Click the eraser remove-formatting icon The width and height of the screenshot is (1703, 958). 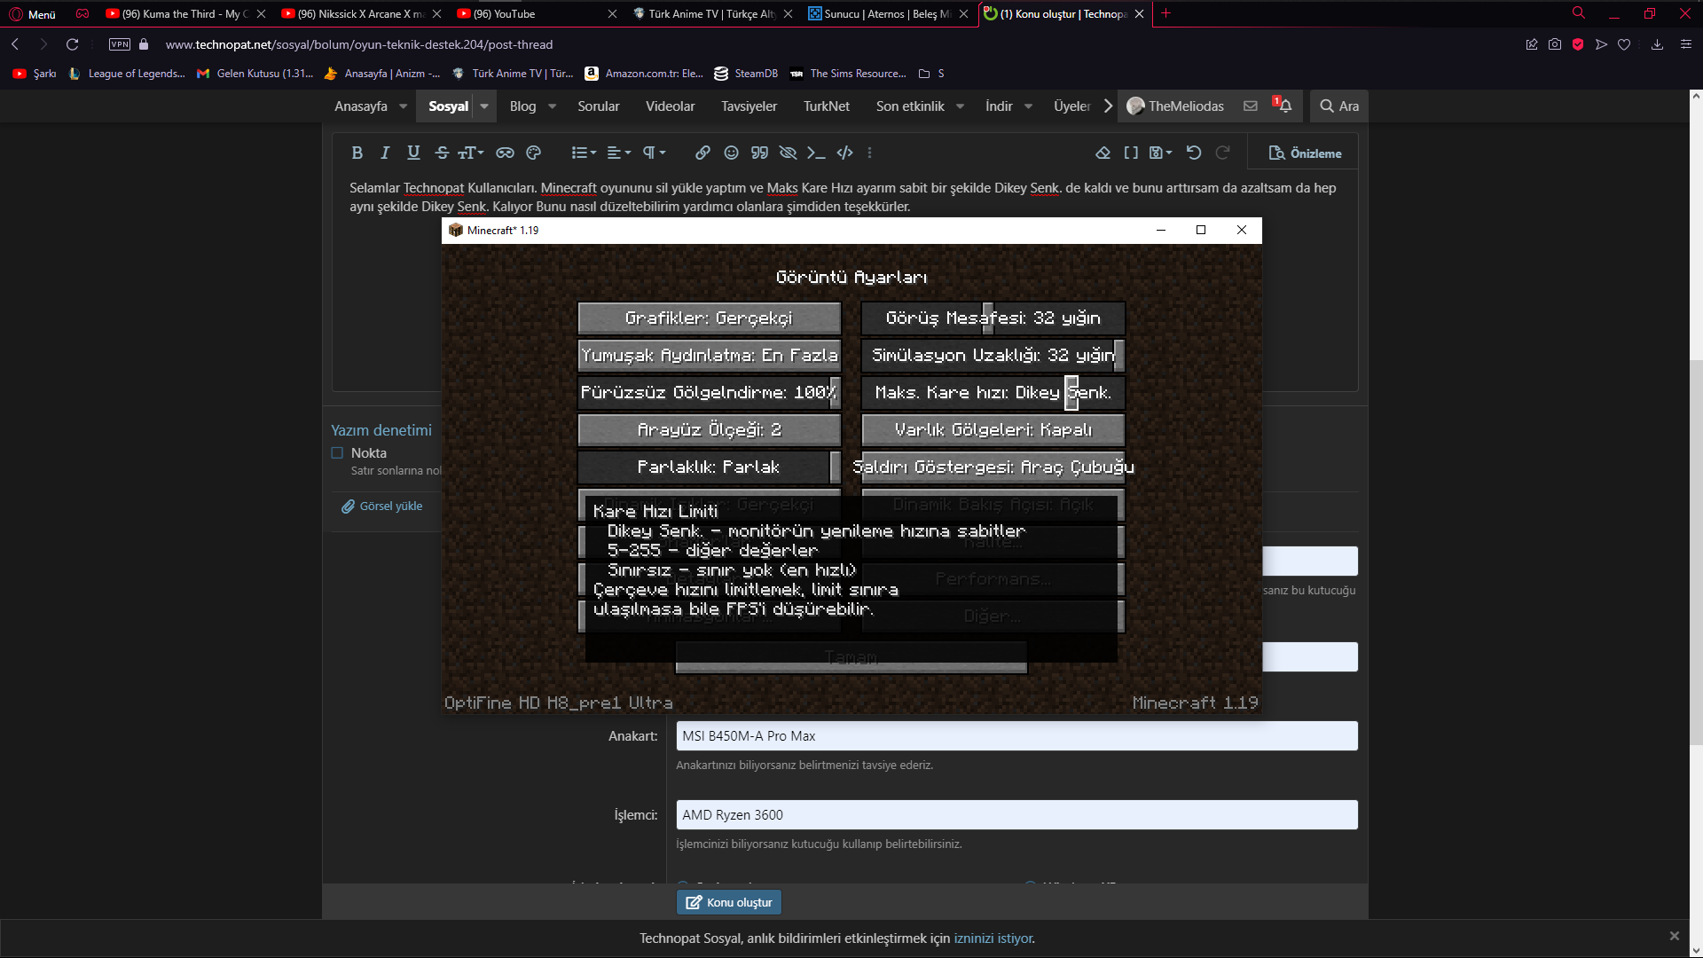coord(1103,153)
